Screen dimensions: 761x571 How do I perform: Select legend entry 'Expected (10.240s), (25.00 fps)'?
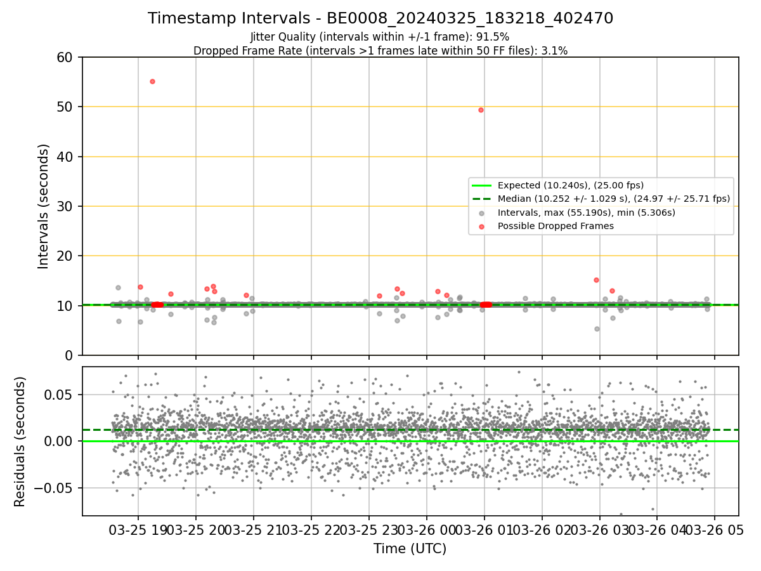pos(571,185)
